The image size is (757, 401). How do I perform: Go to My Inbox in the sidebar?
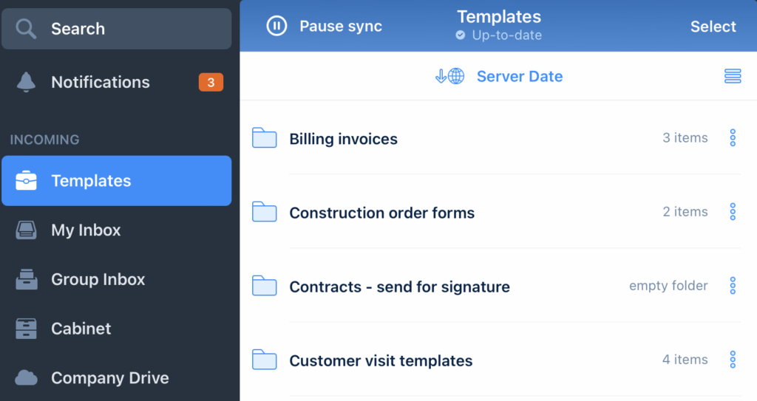point(86,230)
